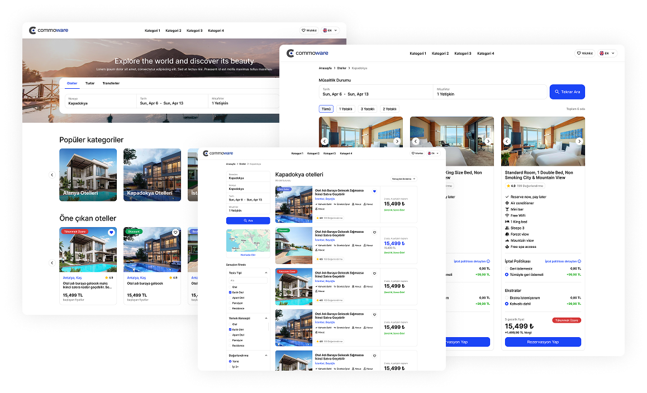The image size is (647, 393).
Task: Click the filled heart on the Best Seller hotel
Action: [x=374, y=191]
